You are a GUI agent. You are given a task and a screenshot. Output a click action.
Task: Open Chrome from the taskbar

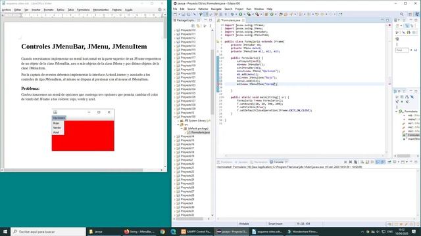(x=162, y=231)
